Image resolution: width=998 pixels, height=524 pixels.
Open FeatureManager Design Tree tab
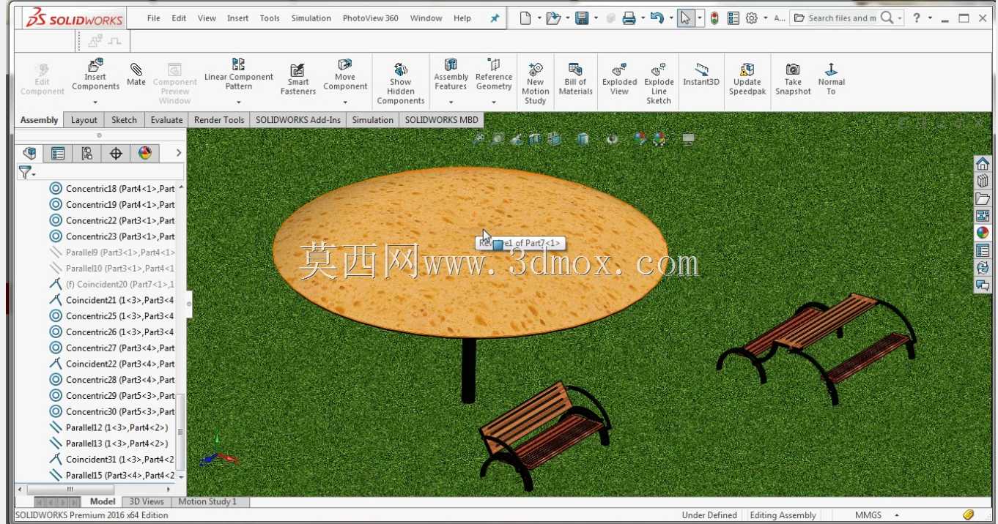pos(29,153)
